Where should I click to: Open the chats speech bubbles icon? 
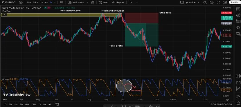[x=238, y=34]
